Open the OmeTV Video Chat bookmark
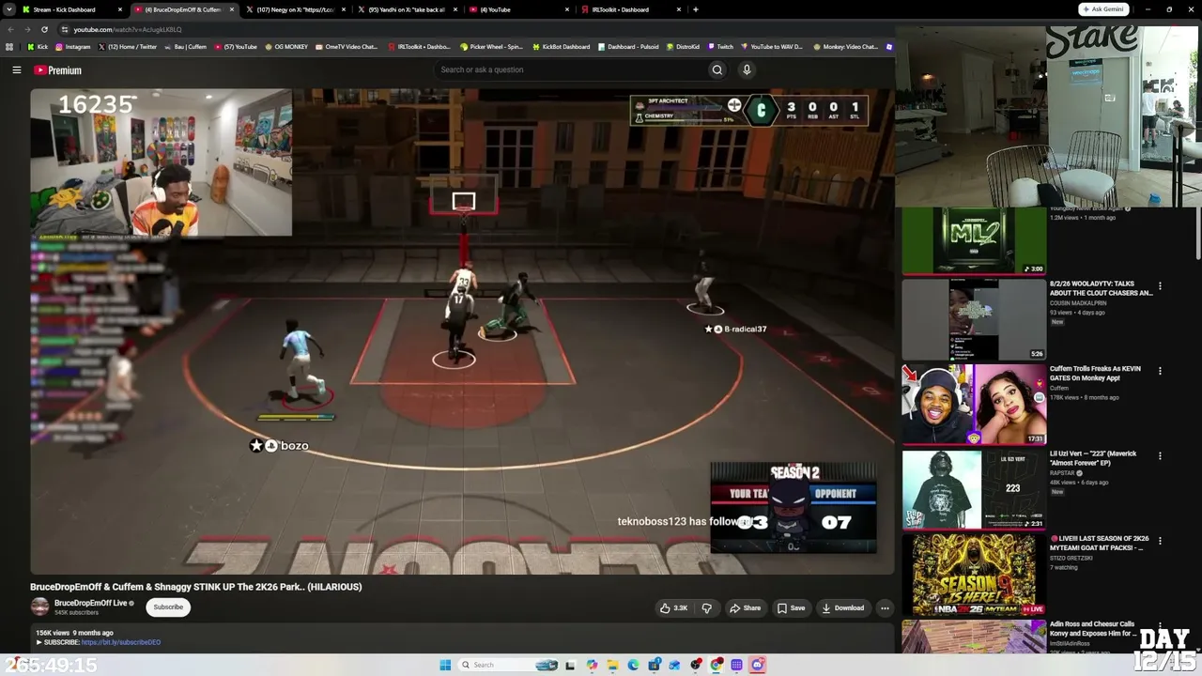This screenshot has height=676, width=1202. click(x=347, y=47)
